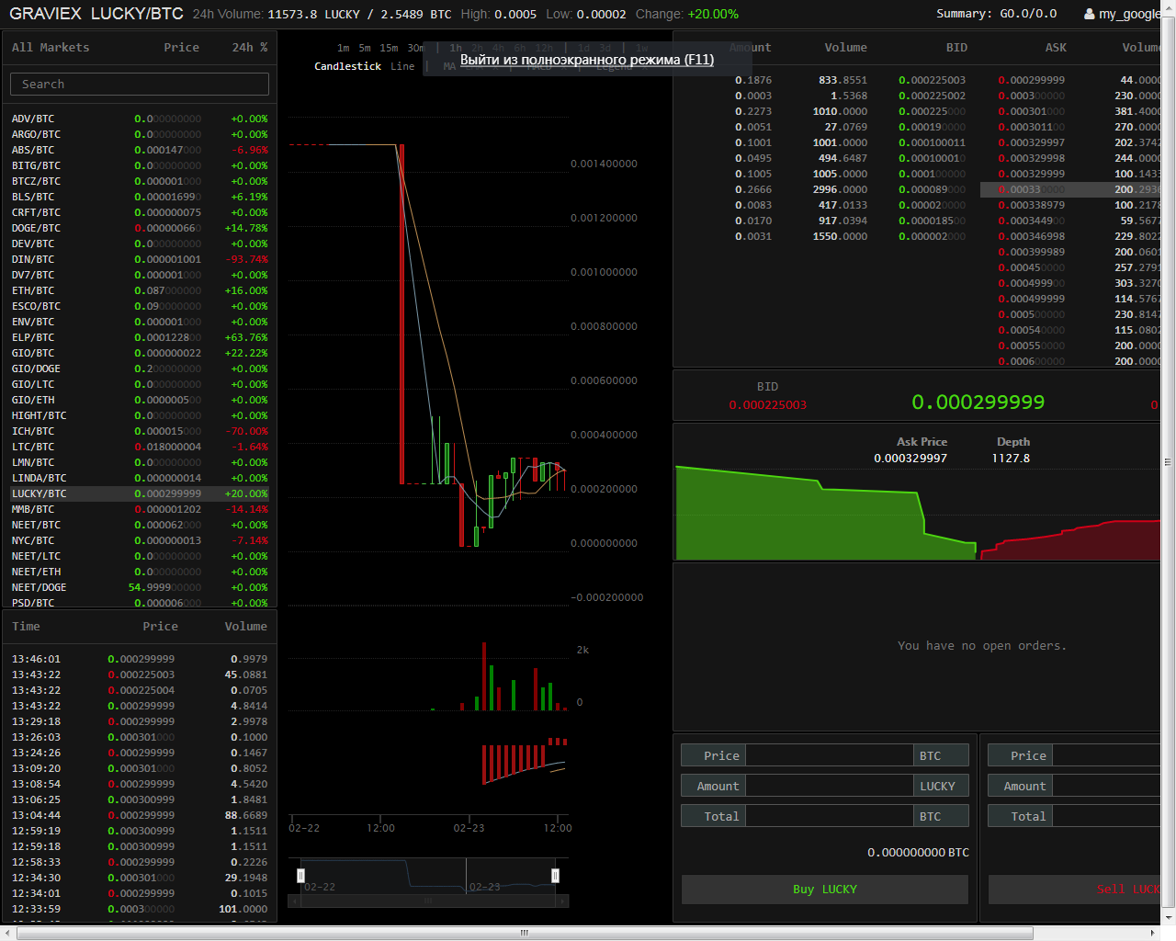Open the ETH/BTC market row
This screenshot has height=941, width=1176.
pos(33,290)
